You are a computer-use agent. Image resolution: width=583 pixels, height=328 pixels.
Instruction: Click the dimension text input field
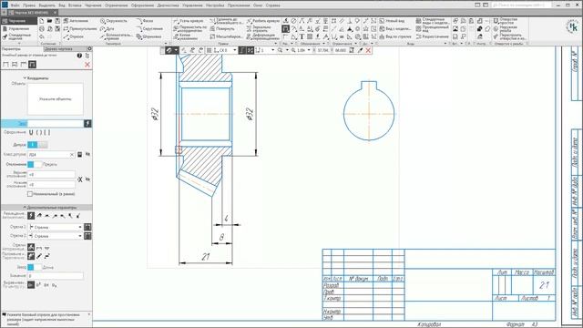tap(56, 124)
